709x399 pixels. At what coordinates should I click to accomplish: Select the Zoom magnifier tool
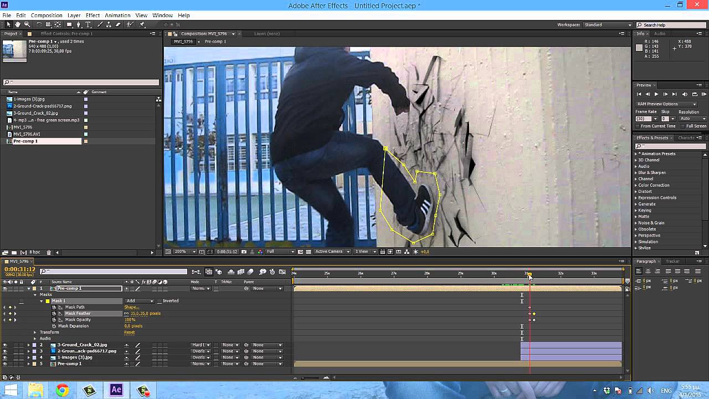point(27,24)
